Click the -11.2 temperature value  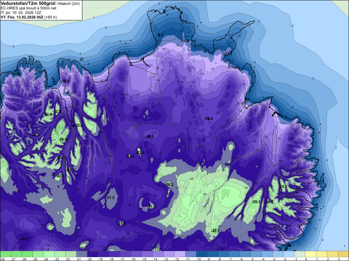185,41
